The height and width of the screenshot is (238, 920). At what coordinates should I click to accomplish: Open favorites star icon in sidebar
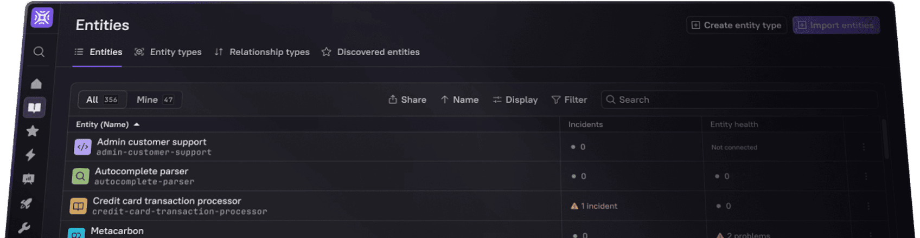(33, 131)
